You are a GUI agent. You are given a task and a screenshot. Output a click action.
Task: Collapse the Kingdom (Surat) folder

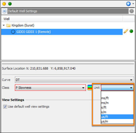pyautogui.click(x=4, y=25)
